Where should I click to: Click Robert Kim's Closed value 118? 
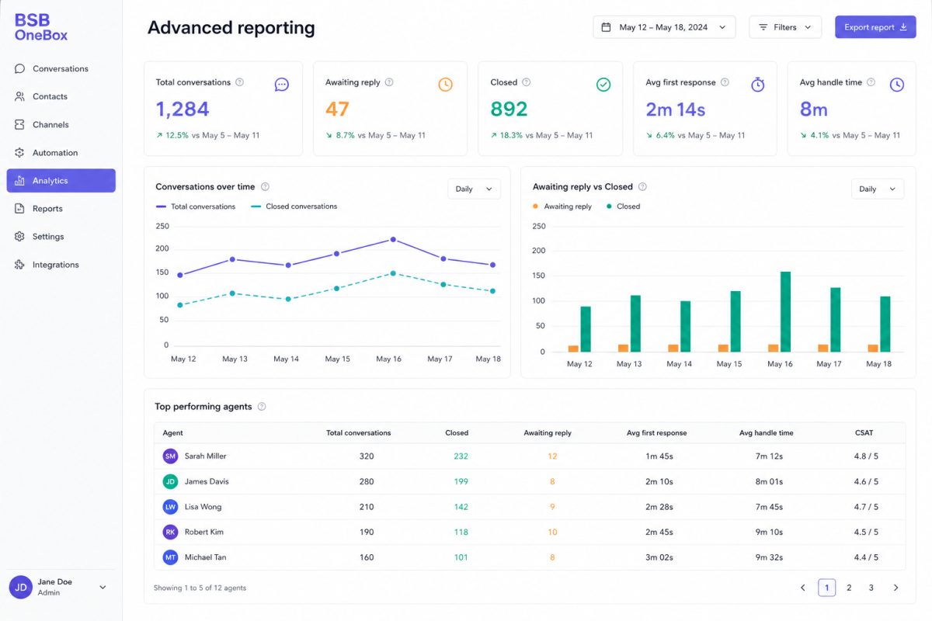pos(461,533)
